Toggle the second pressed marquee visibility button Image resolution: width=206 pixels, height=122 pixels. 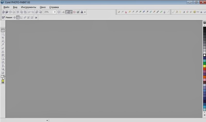(71, 12)
